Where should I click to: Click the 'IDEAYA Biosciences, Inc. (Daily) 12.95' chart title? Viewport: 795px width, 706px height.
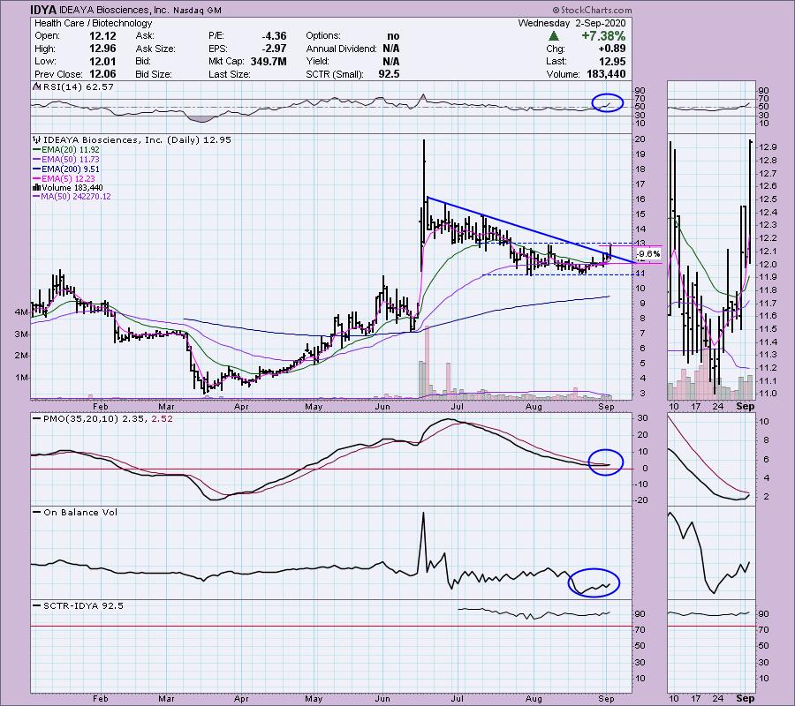(x=137, y=139)
